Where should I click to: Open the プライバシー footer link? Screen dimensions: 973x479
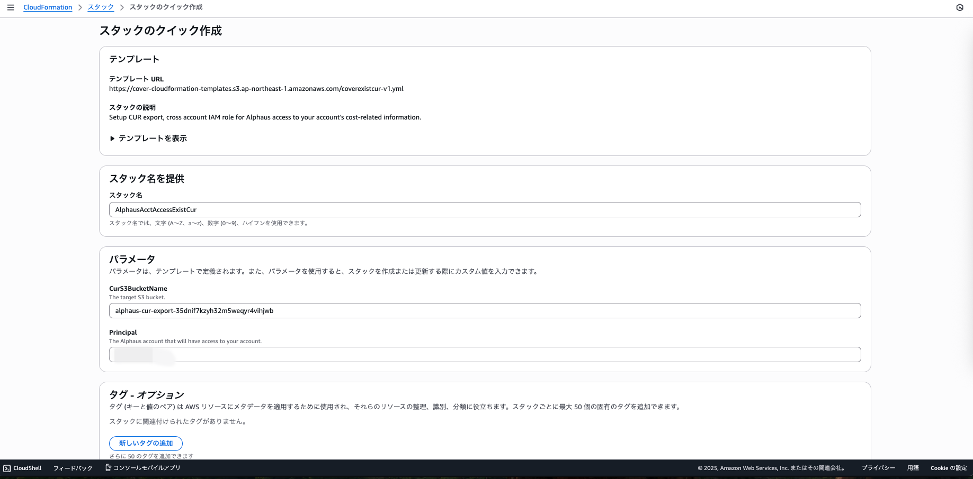[878, 468]
